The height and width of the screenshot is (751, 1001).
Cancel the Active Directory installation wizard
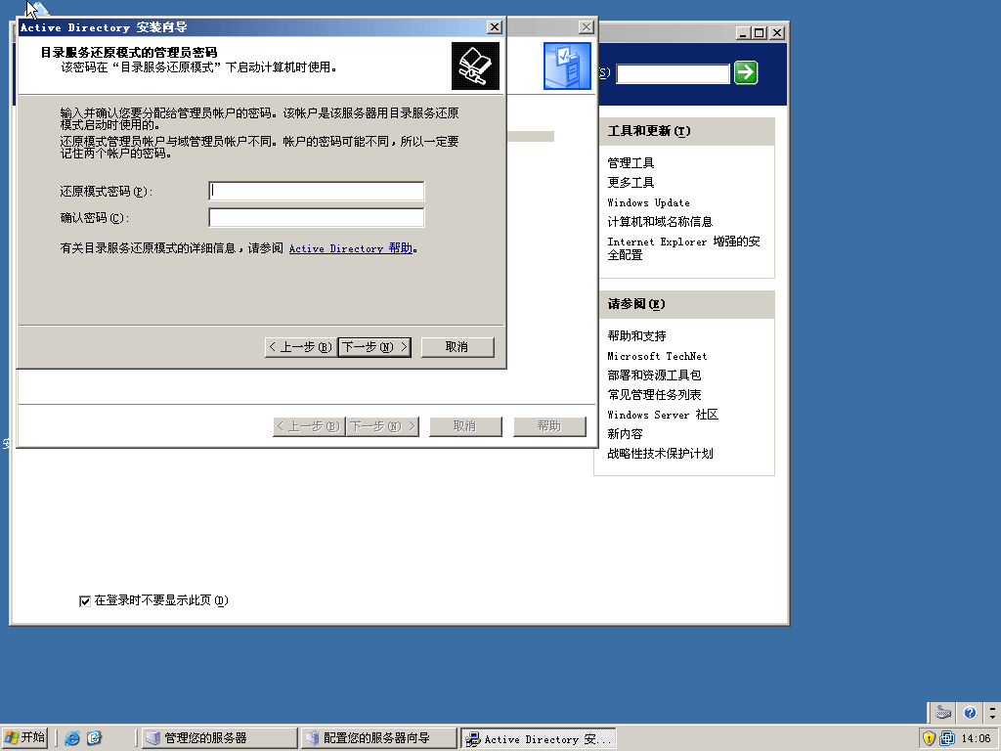click(457, 347)
